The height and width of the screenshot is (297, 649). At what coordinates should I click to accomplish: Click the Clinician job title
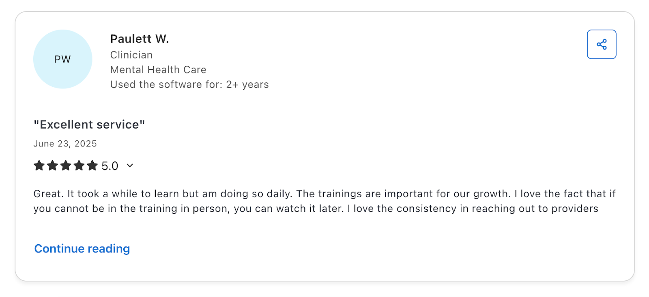coord(131,55)
